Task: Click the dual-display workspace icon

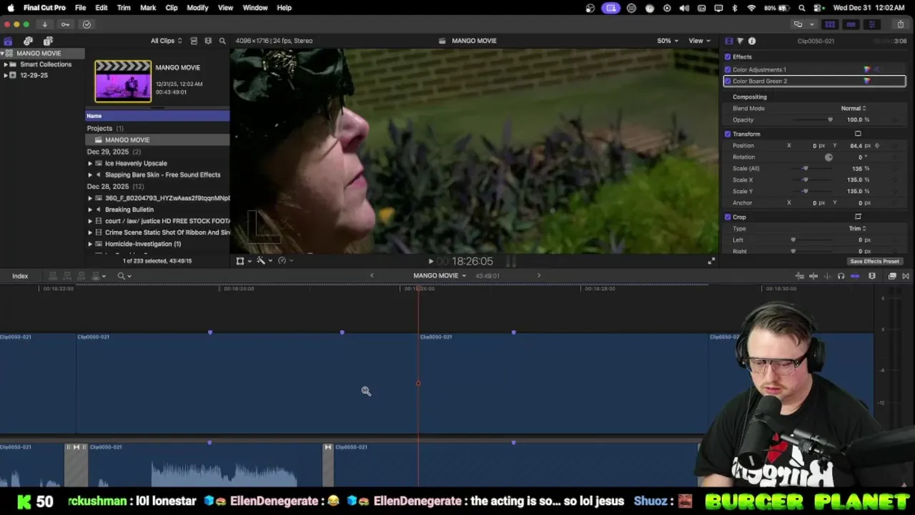Action: point(798,24)
